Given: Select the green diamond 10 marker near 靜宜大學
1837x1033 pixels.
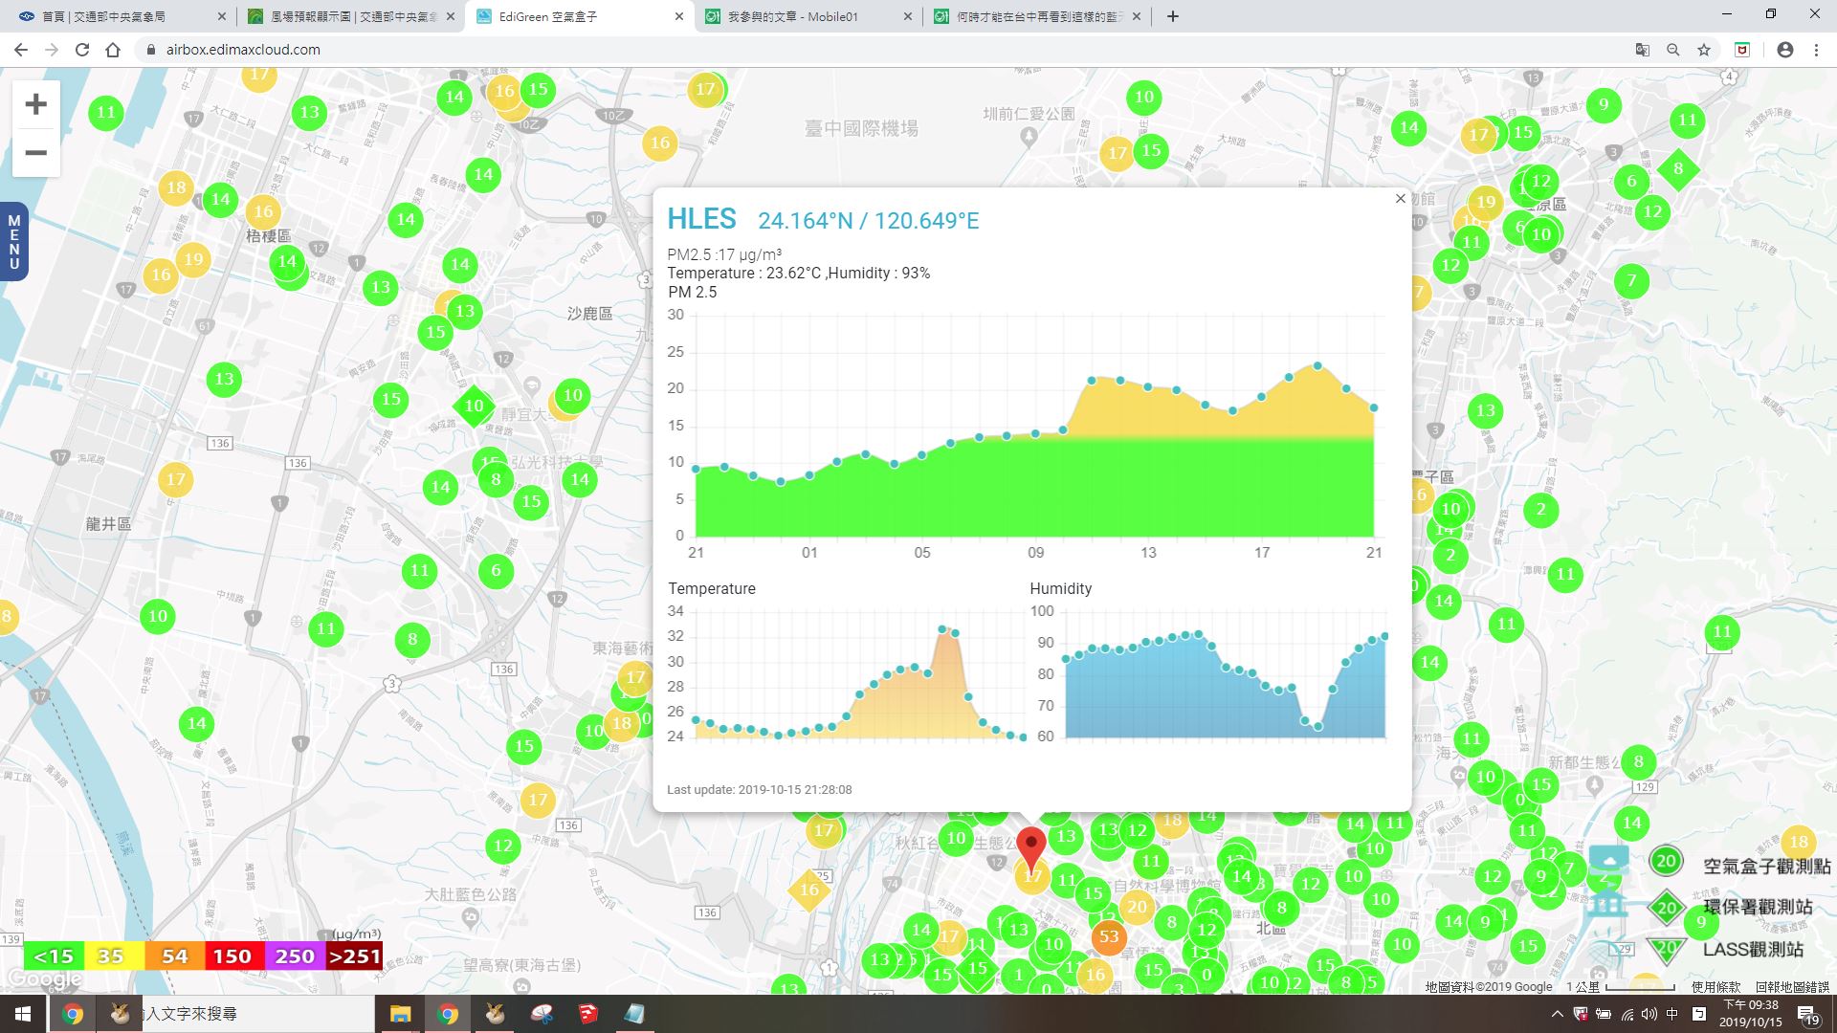Looking at the screenshot, I should tap(474, 406).
